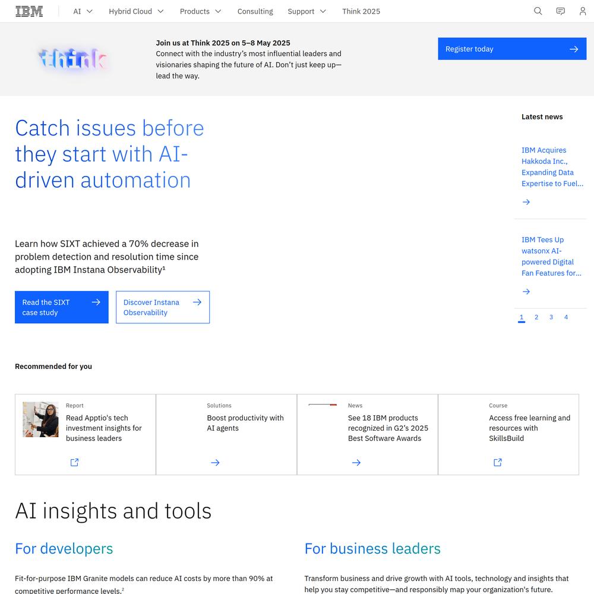Expand the Hybrid Cloud menu chevron
The image size is (594, 594).
(160, 11)
